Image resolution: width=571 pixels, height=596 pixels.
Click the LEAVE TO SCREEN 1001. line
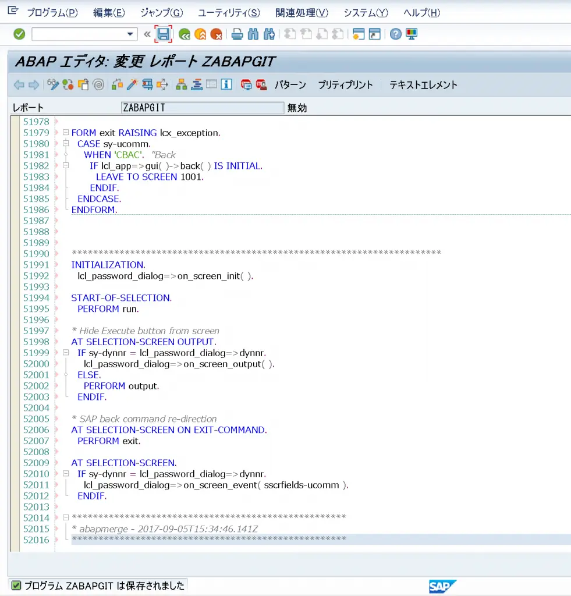pos(150,177)
